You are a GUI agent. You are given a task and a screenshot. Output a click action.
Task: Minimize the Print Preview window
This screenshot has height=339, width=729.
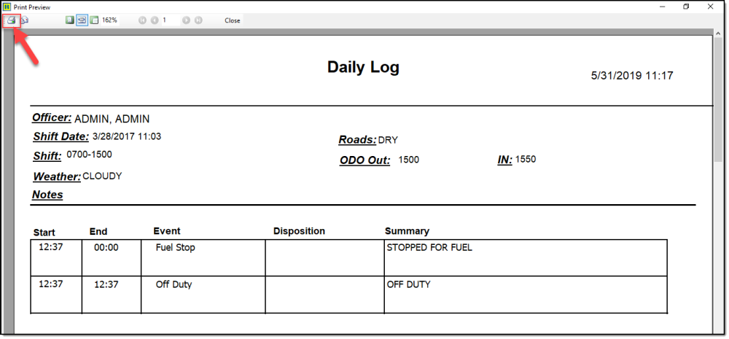[655, 7]
